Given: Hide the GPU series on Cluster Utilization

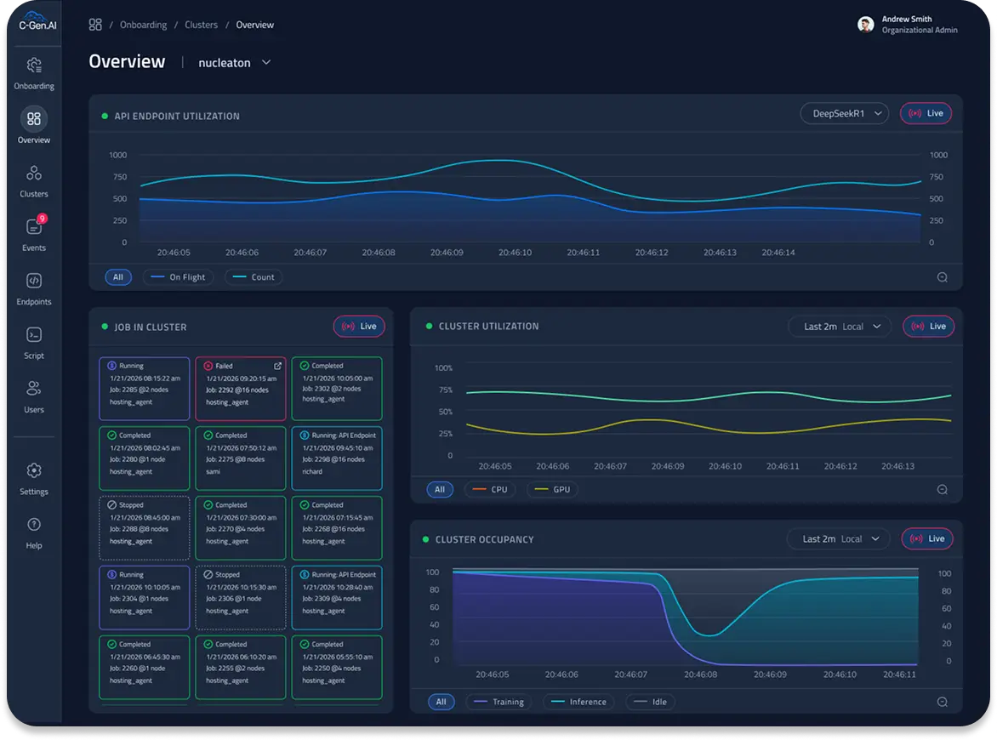Looking at the screenshot, I should pos(551,489).
